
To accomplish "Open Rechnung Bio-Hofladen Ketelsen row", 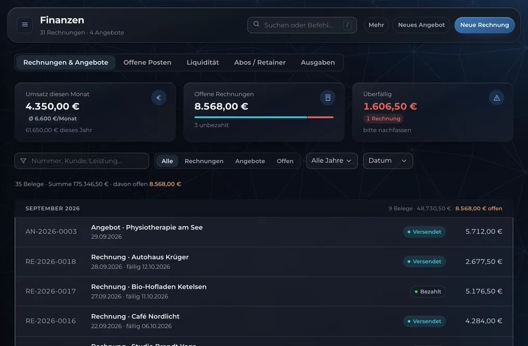I will tap(264, 291).
